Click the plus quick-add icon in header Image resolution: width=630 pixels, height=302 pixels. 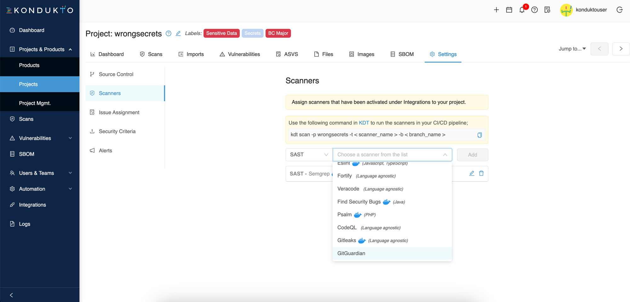(496, 10)
